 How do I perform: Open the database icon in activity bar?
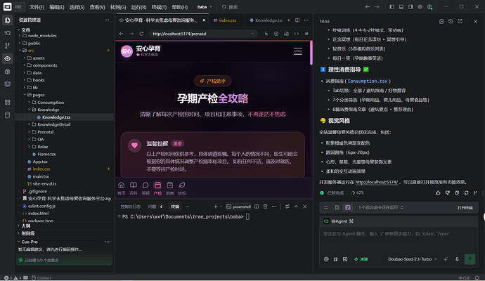coord(8,115)
